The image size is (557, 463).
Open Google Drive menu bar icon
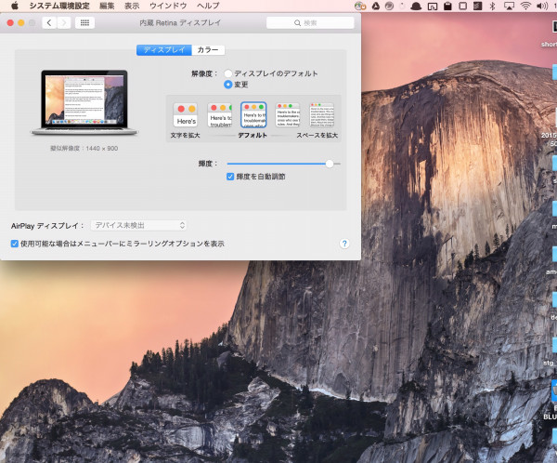pos(377,6)
